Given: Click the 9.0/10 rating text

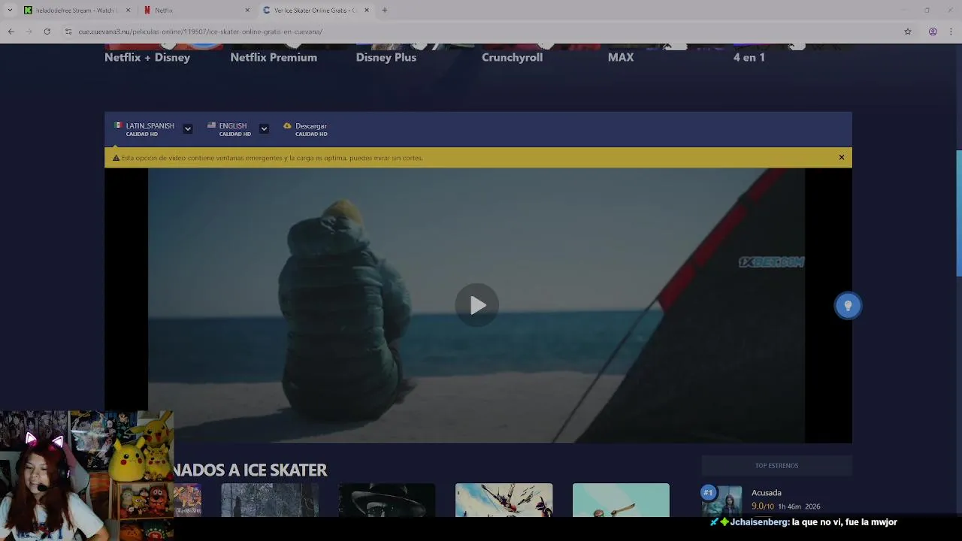Looking at the screenshot, I should tap(763, 506).
